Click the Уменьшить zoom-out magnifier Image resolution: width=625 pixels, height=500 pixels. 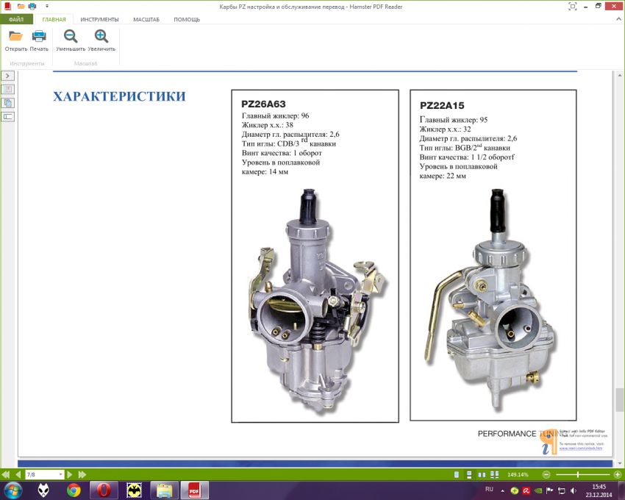click(x=71, y=36)
